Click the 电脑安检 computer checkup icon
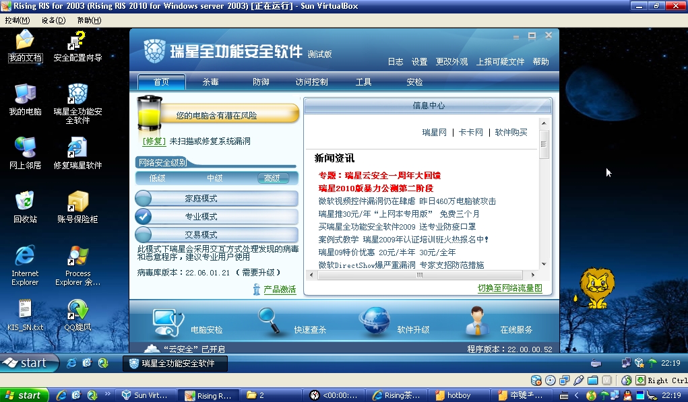 (166, 323)
